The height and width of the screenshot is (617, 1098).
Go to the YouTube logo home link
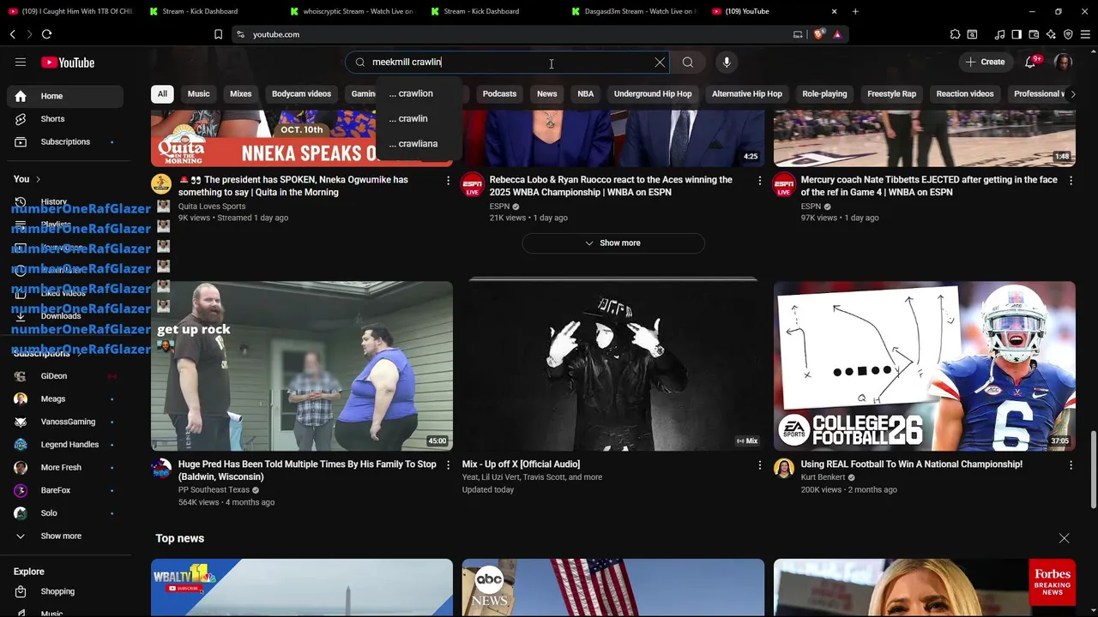68,63
